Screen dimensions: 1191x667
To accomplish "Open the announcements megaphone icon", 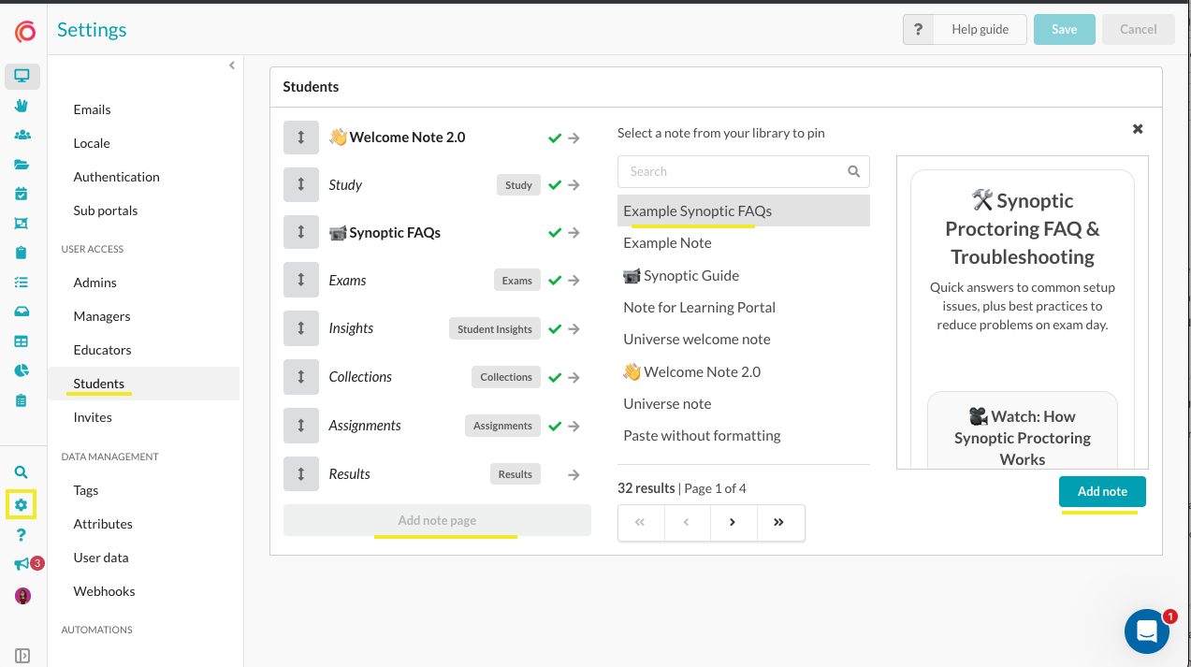I will point(22,564).
